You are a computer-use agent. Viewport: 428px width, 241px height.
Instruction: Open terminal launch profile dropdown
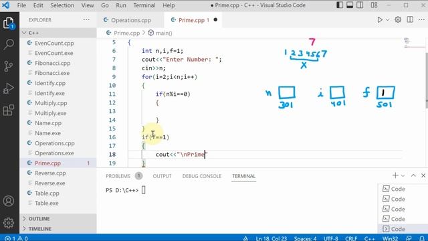[x=403, y=175]
